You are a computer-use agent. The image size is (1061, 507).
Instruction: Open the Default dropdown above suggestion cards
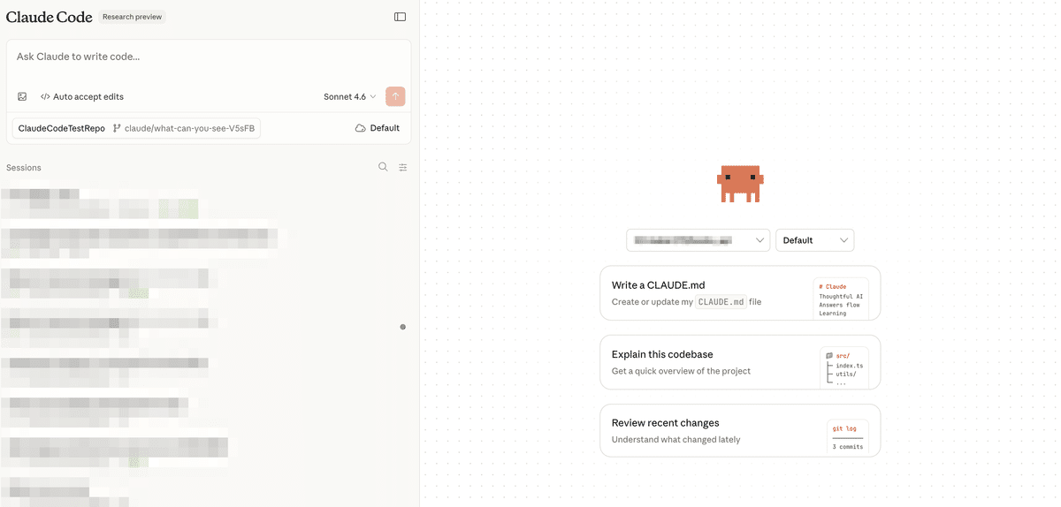point(814,240)
